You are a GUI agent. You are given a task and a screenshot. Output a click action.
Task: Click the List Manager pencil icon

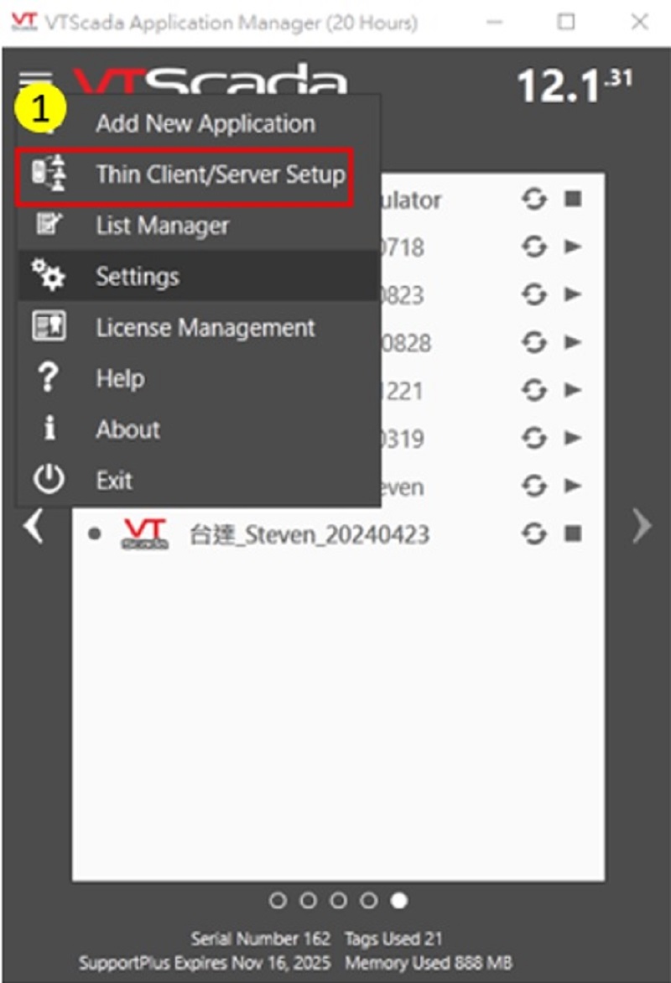click(49, 223)
